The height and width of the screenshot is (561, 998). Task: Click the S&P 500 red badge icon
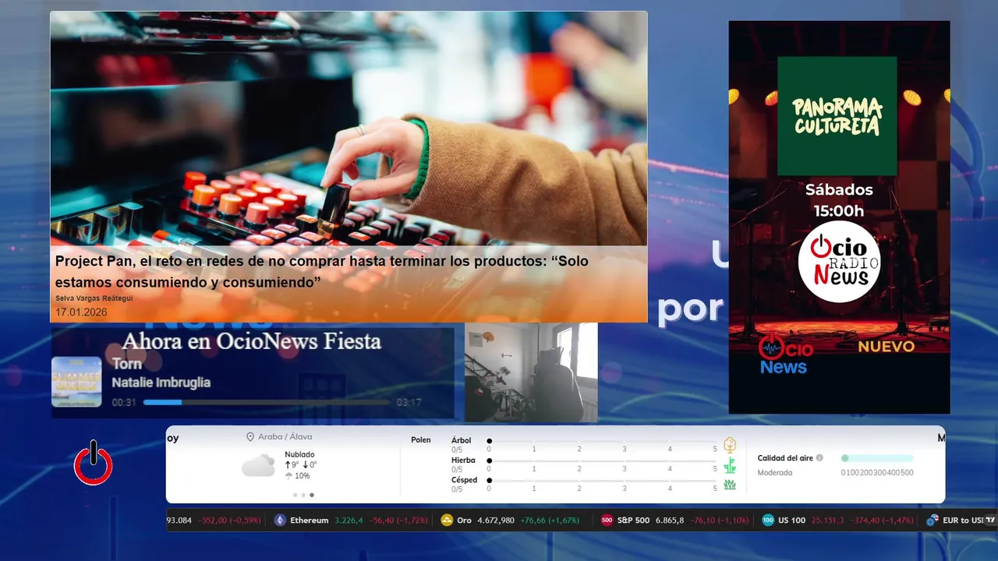607,520
